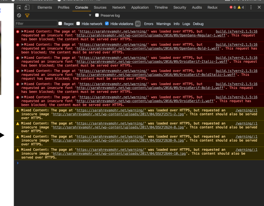This screenshot has height=206, width=264.
Task: Toggle the device toolbar icon
Action: (x=27, y=7)
